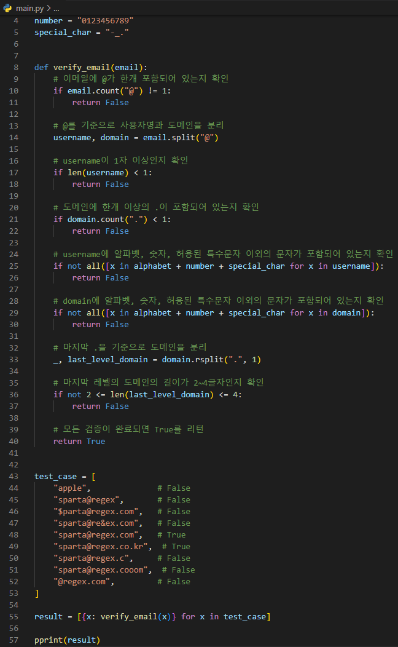The image size is (398, 647).
Task: Click 'return True' on line 40
Action: tap(79, 441)
